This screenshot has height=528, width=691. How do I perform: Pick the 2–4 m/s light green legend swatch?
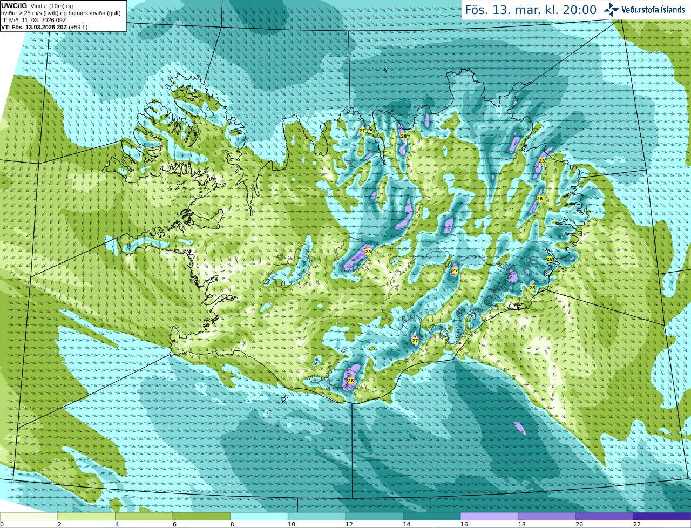click(x=86, y=517)
